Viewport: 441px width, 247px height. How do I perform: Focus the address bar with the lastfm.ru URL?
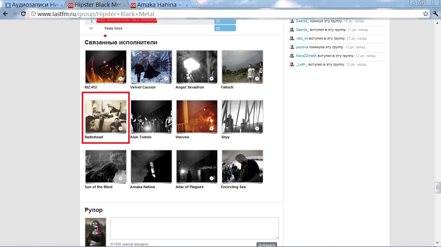pyautogui.click(x=226, y=14)
